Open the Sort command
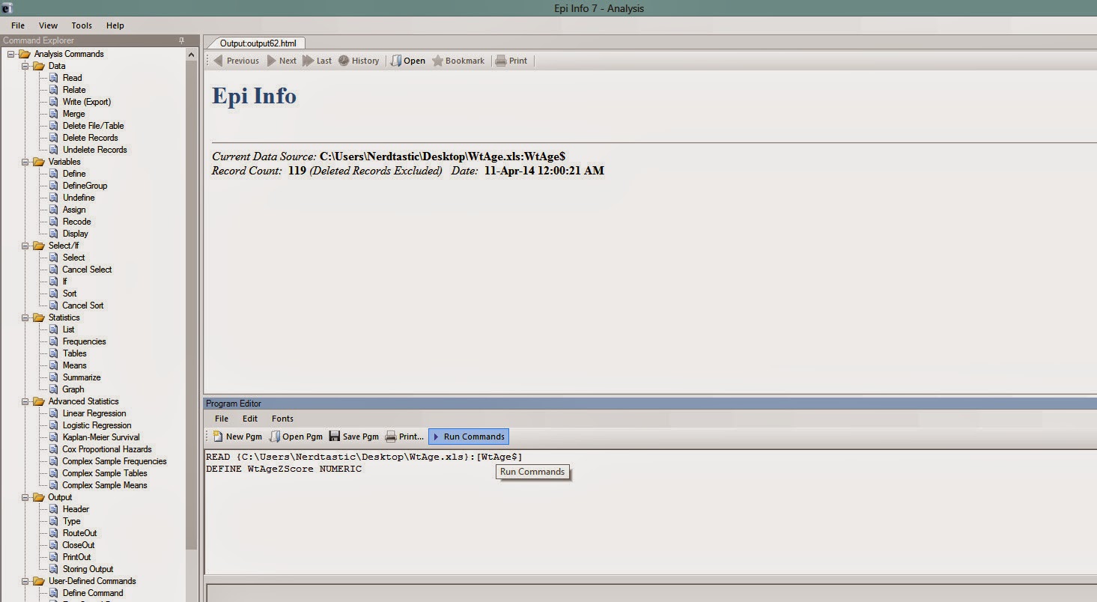The width and height of the screenshot is (1097, 602). click(x=70, y=294)
